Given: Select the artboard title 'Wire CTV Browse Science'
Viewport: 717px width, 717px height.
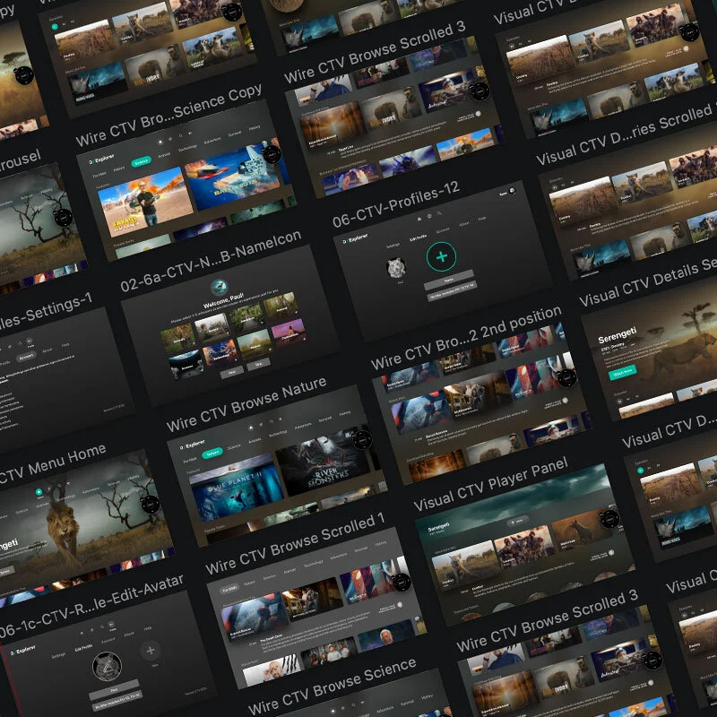Looking at the screenshot, I should (x=332, y=686).
